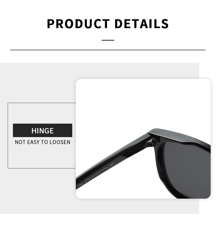Click the NOT EASY TO LOOSEN caption
The image size is (217, 236).
click(43, 142)
